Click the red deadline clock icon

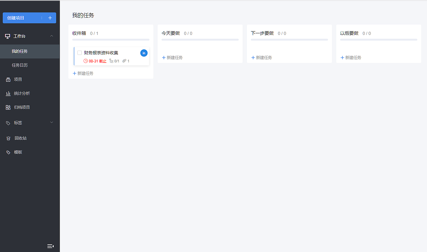pos(85,61)
